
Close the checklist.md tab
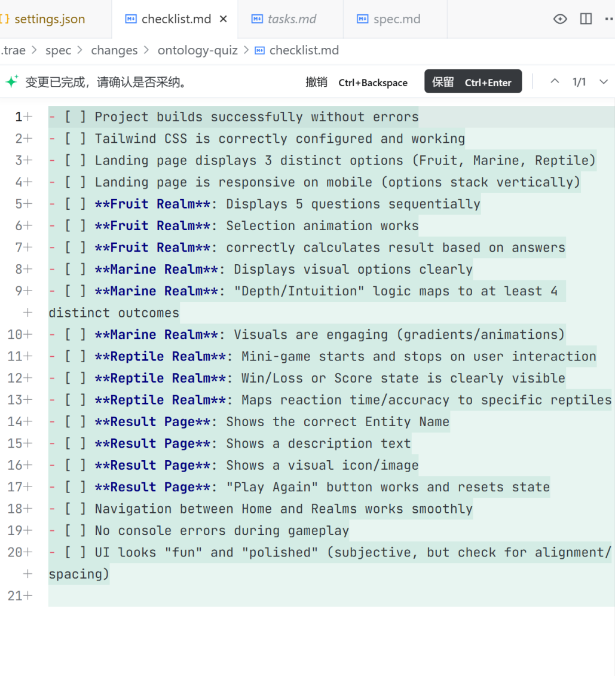coord(224,19)
